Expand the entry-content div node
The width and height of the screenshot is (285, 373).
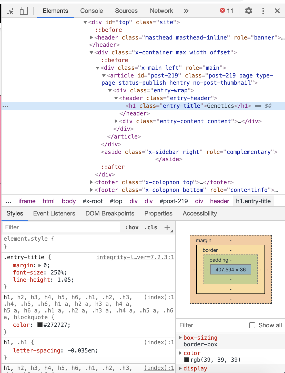point(116,121)
